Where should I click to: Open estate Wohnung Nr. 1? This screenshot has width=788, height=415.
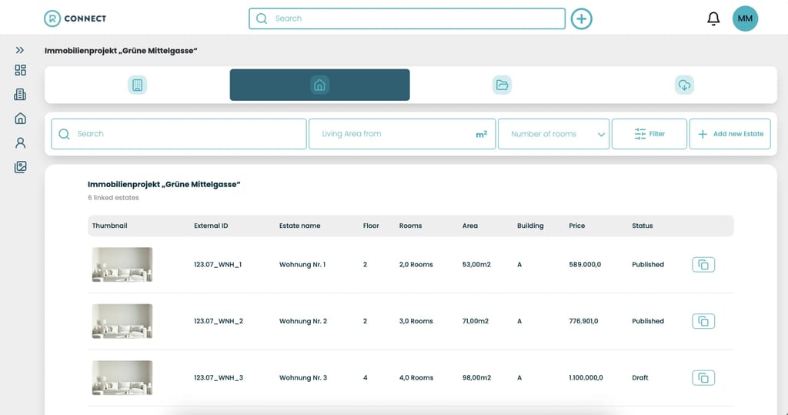click(302, 265)
